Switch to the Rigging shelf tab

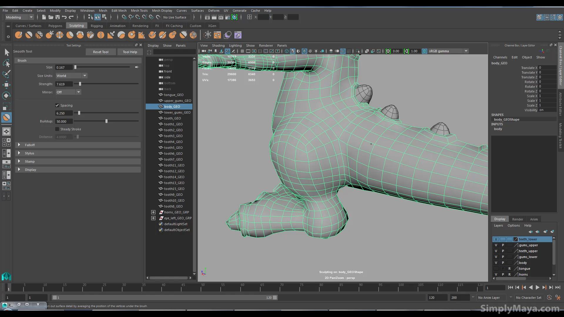[97, 26]
